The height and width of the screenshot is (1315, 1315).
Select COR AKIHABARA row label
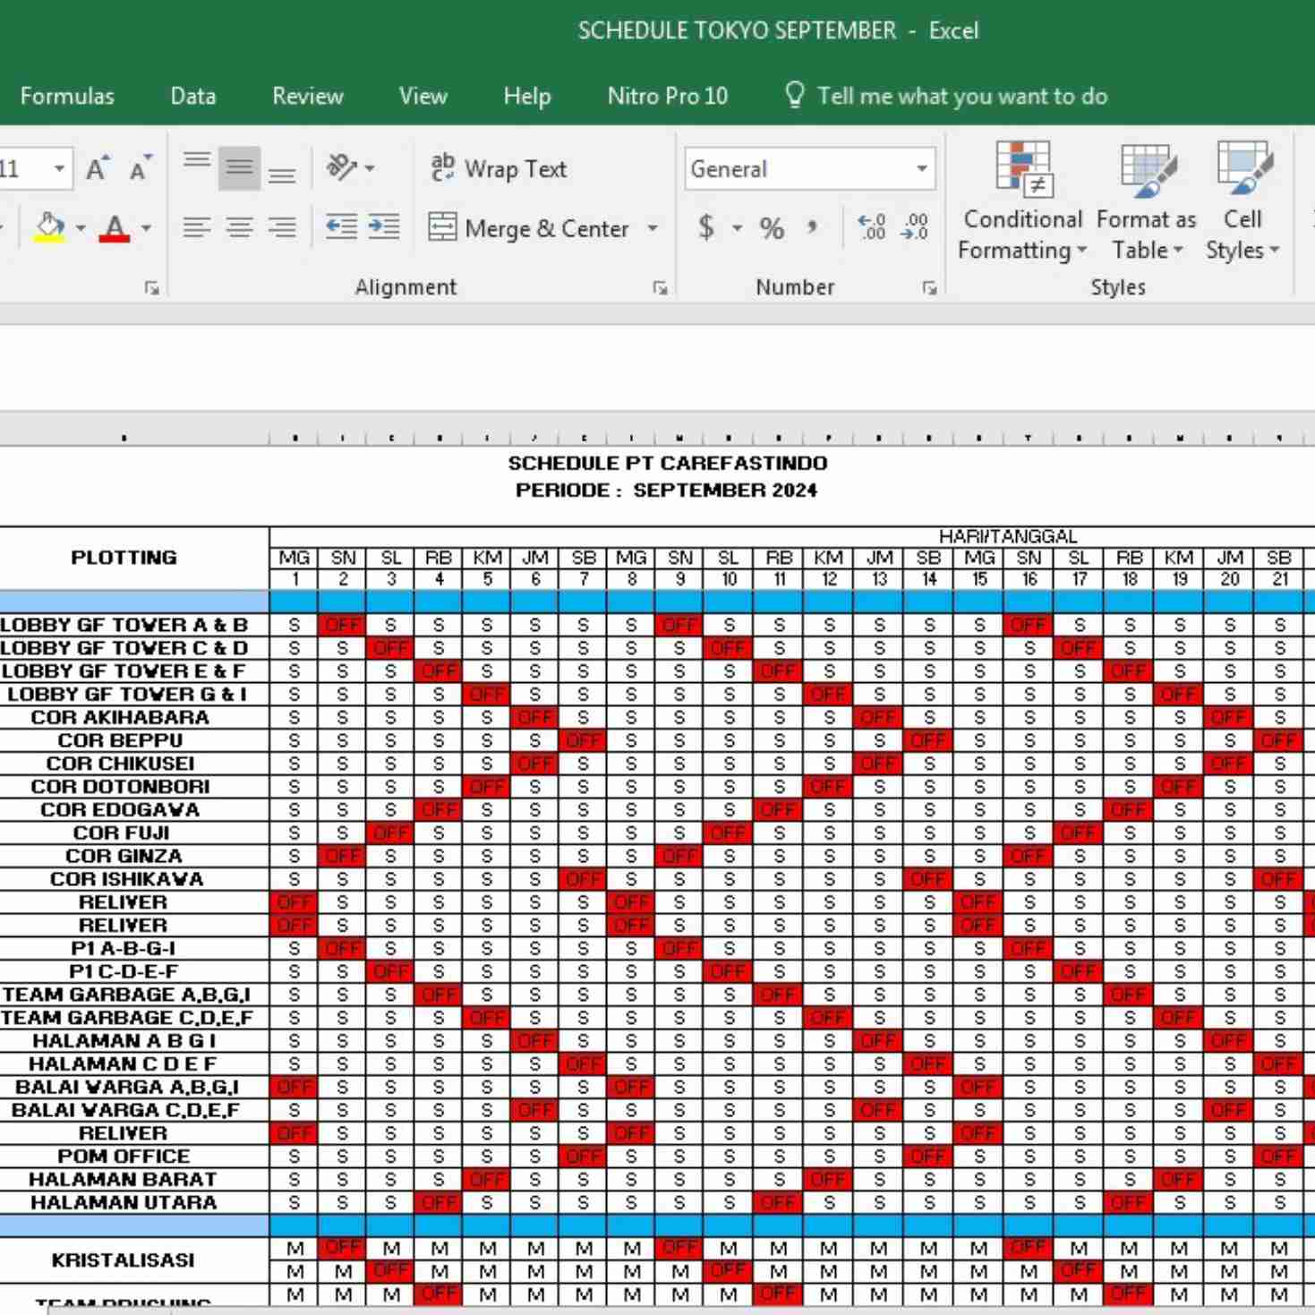point(120,717)
